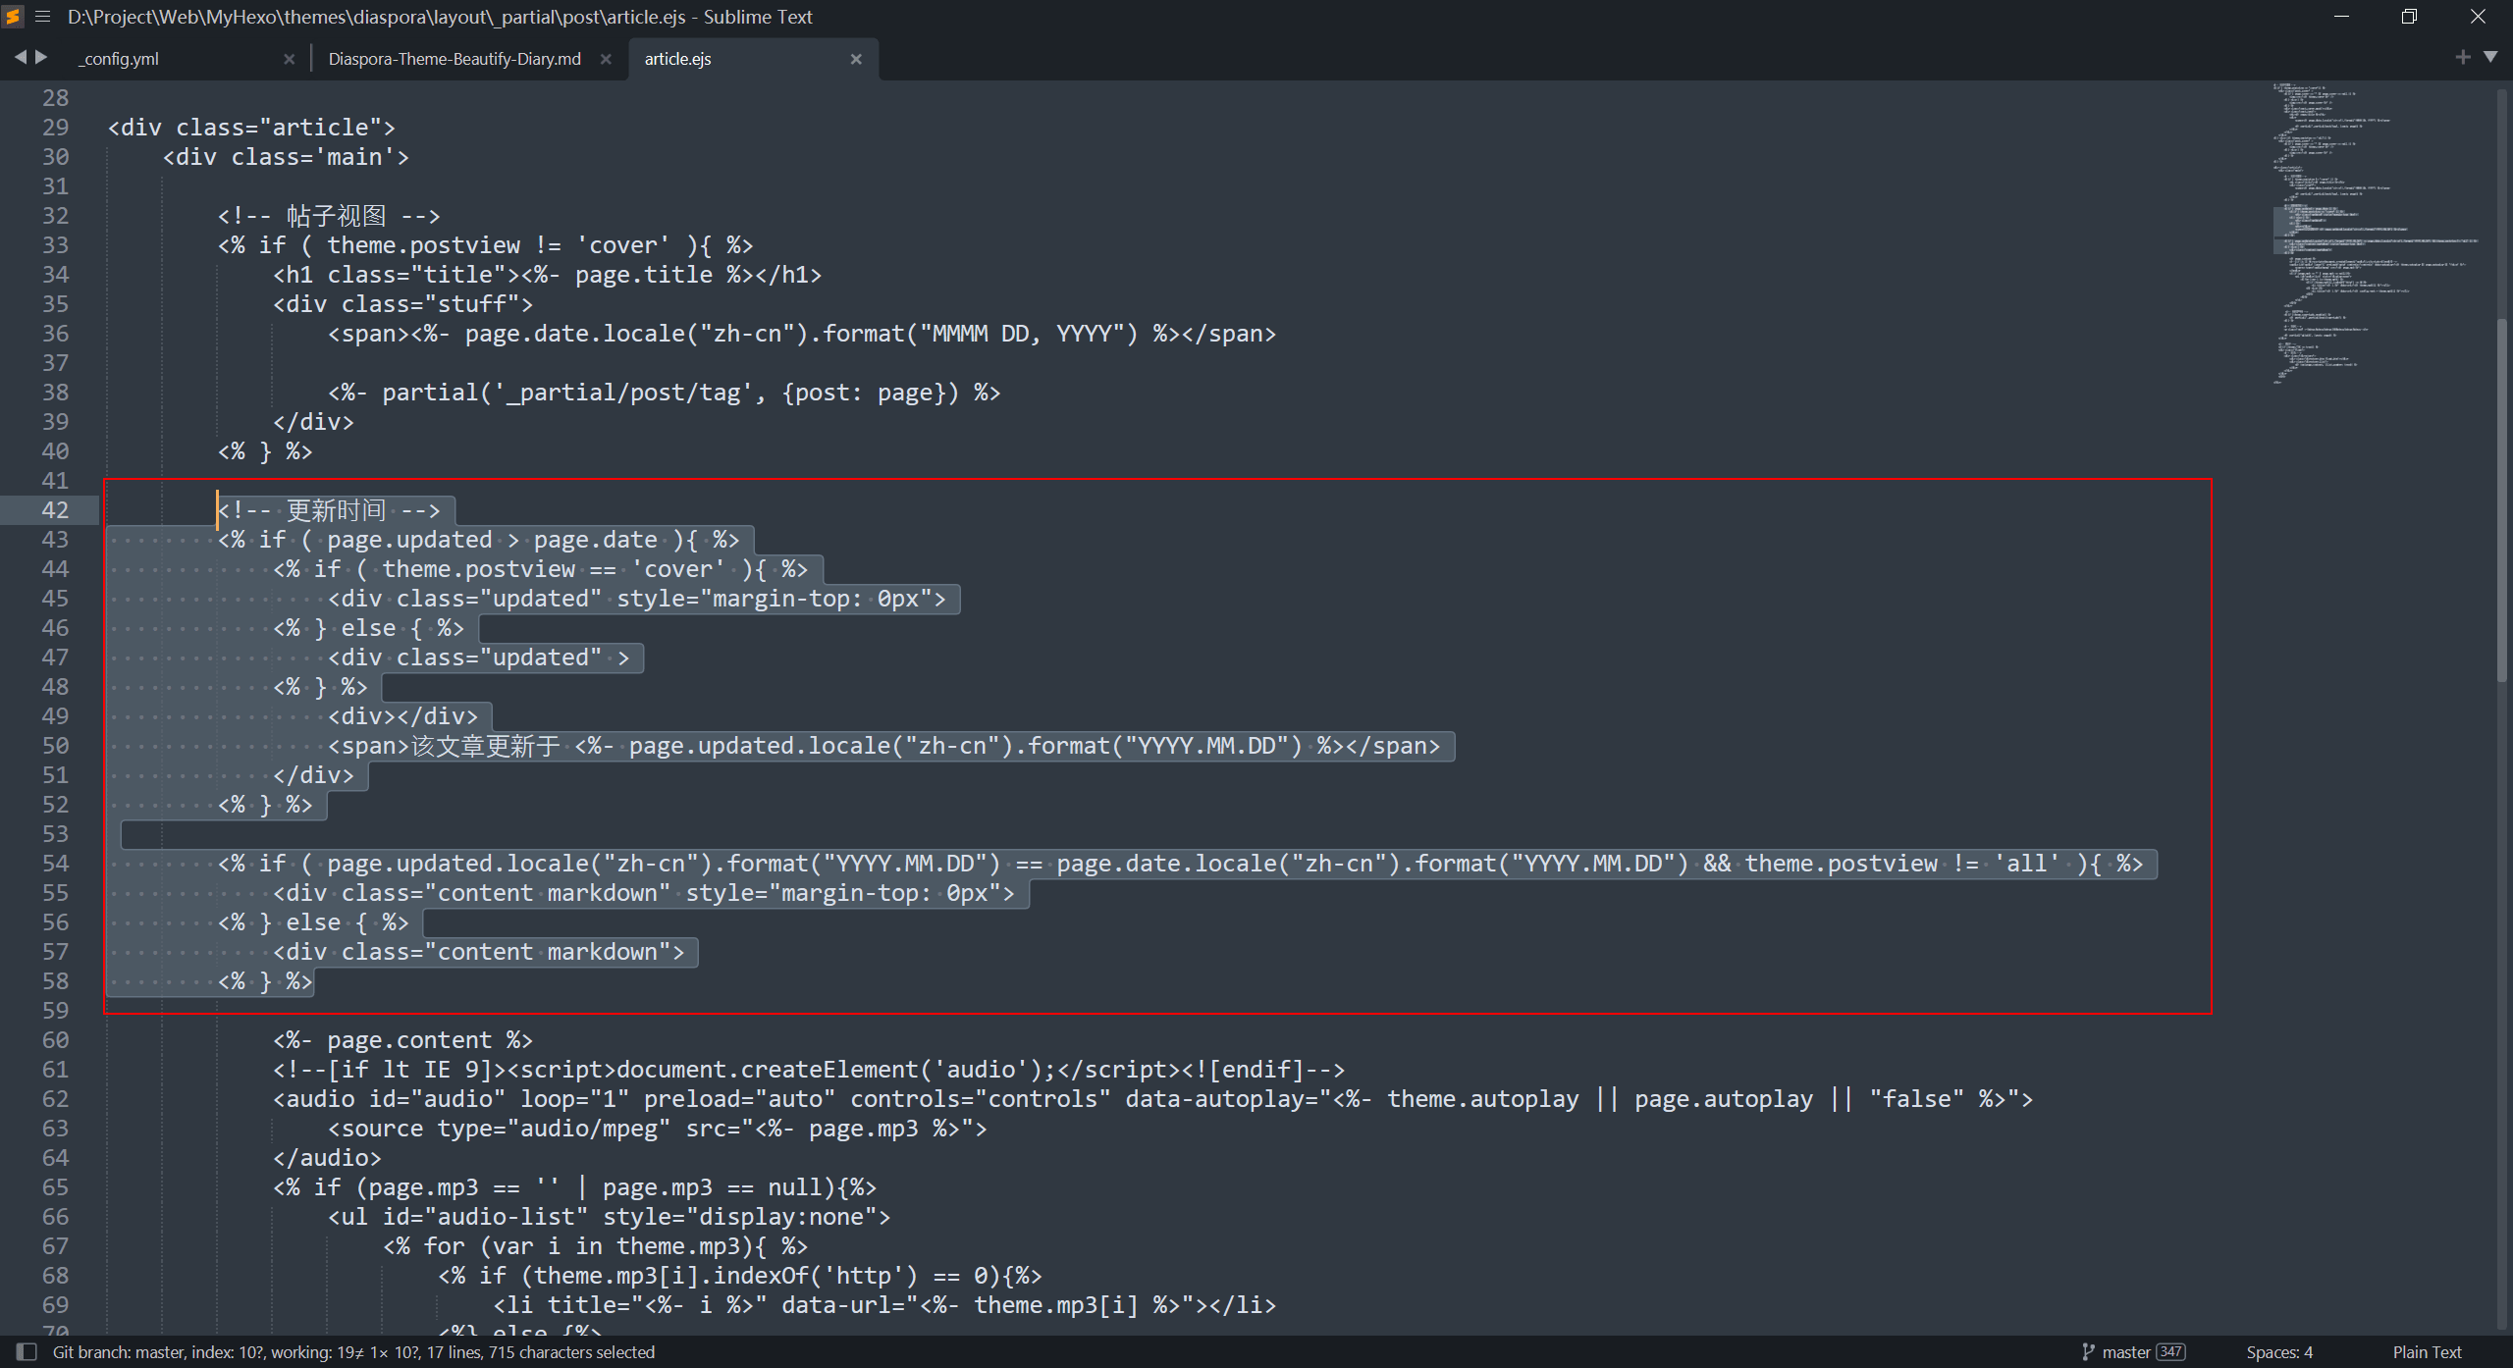Restore down the Sublime Text window
The image size is (2513, 1368).
2409,17
